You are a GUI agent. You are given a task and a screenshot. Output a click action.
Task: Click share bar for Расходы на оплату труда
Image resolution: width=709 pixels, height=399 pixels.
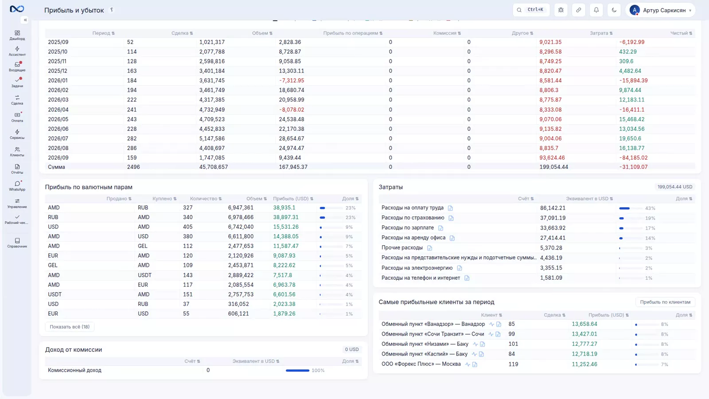pos(630,208)
